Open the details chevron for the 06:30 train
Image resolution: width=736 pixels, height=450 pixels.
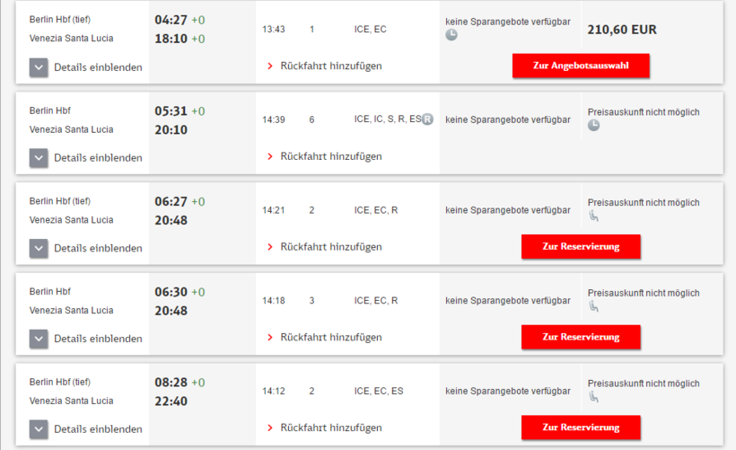pyautogui.click(x=39, y=340)
